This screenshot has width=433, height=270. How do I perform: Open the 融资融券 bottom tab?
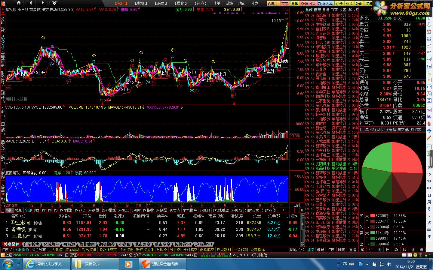107,244
